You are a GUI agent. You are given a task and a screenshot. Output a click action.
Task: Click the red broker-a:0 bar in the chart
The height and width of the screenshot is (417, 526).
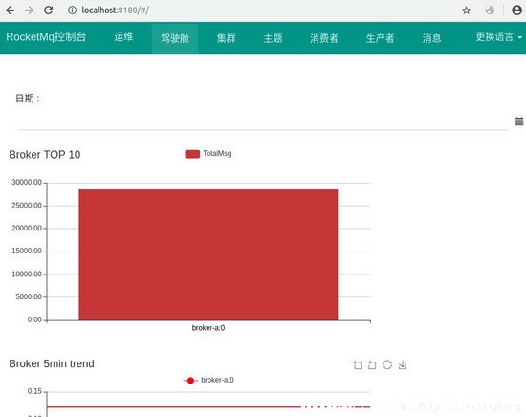click(x=208, y=255)
